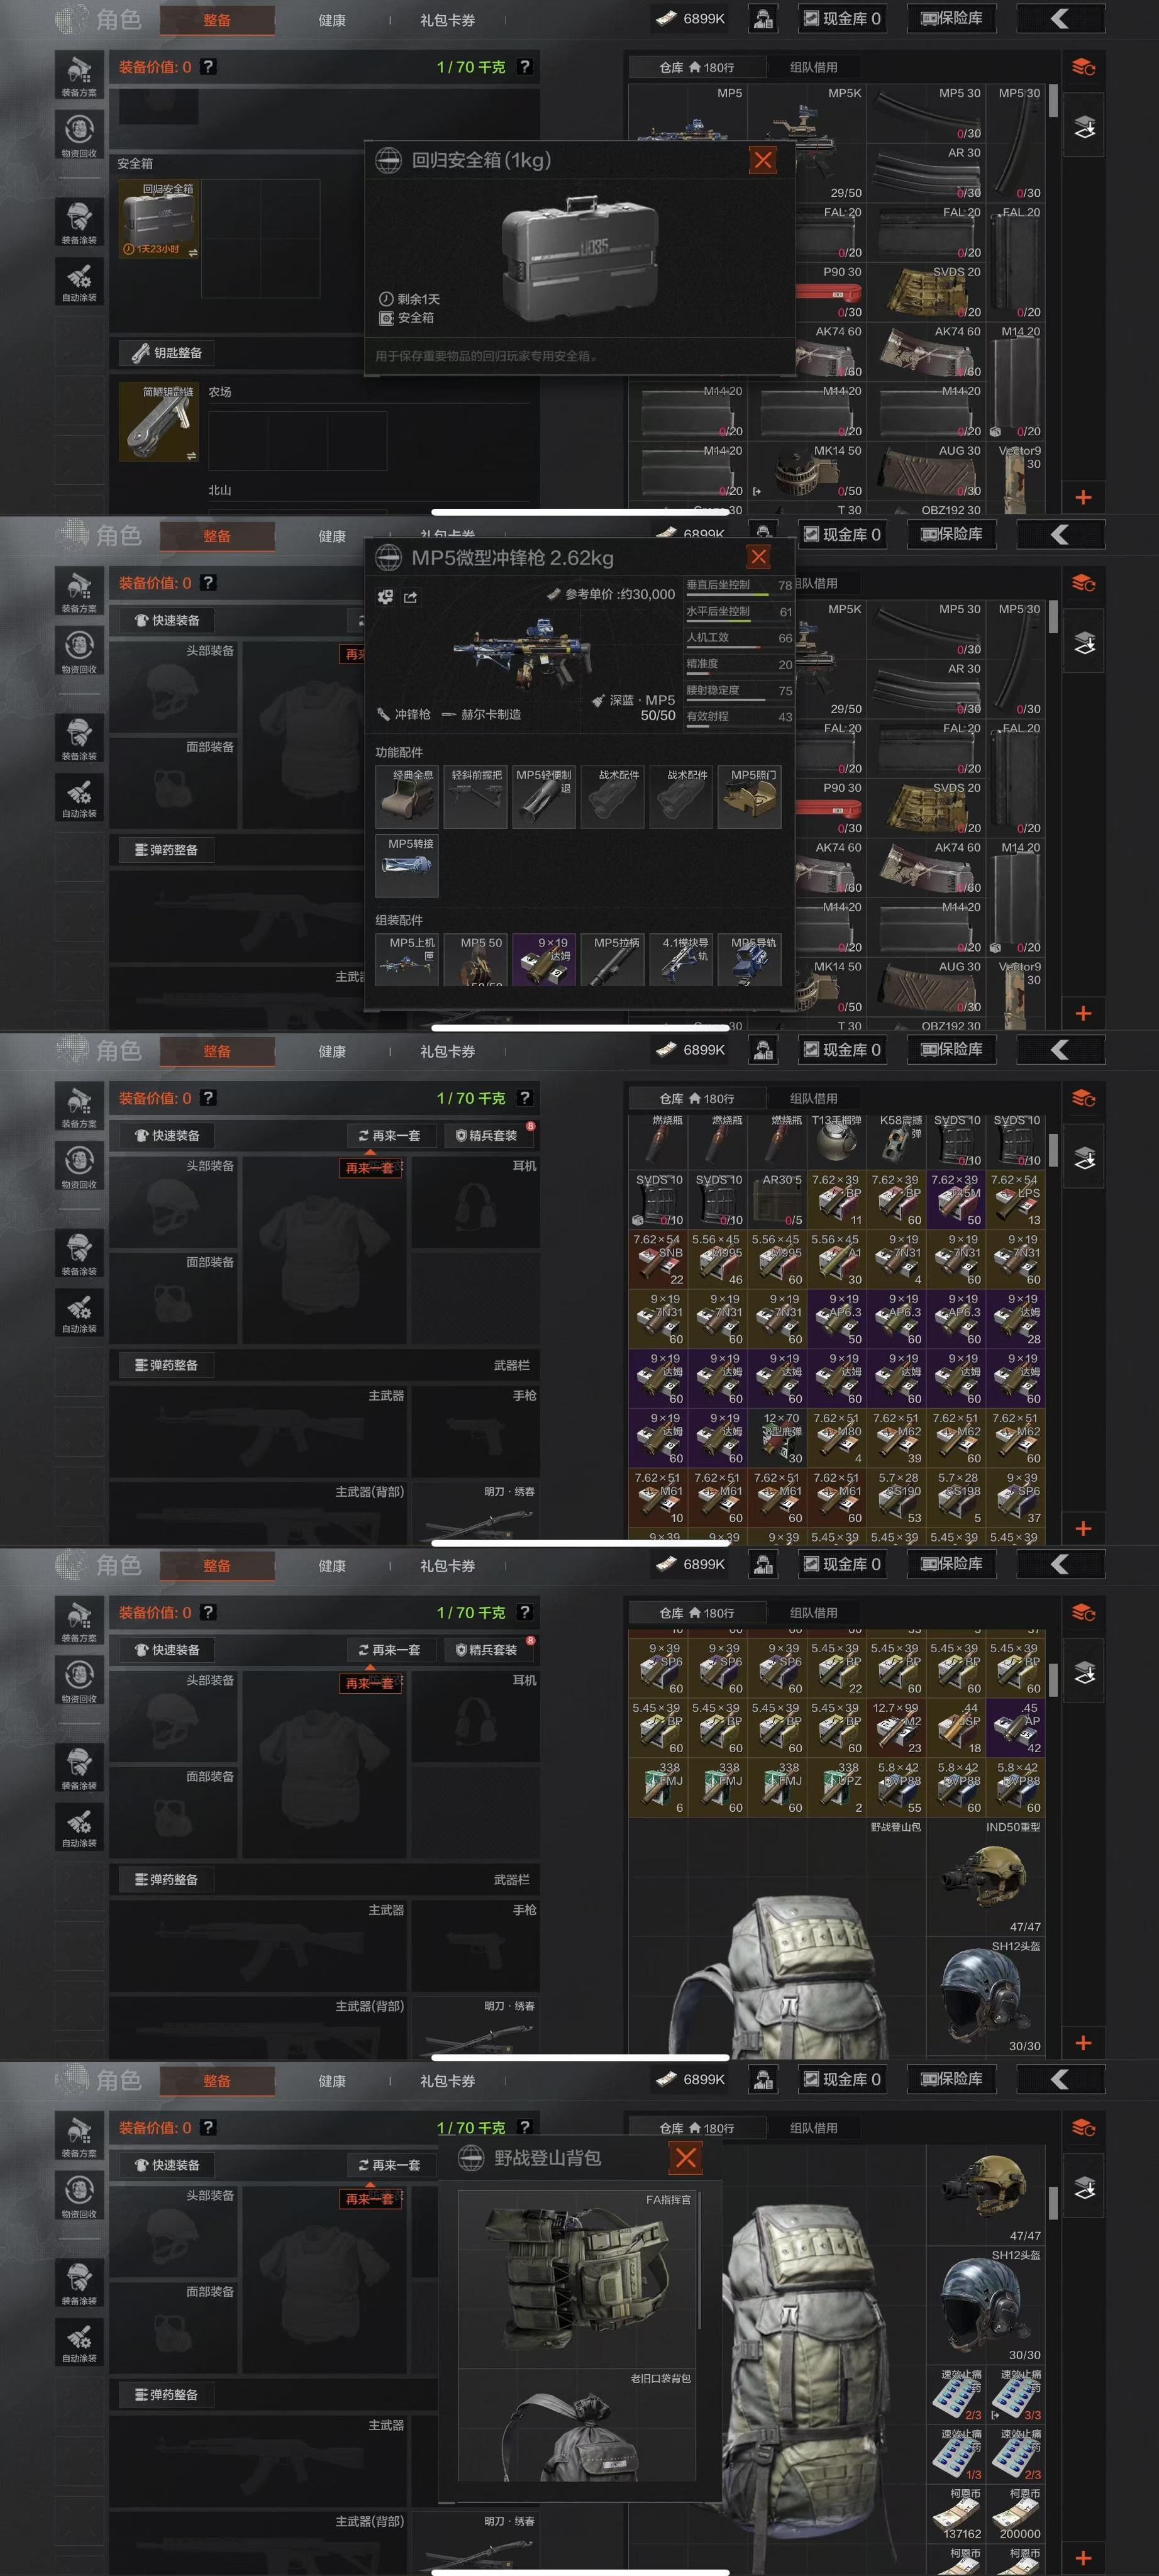Select the MP5转接 adapter part
The height and width of the screenshot is (2576, 1159).
click(407, 866)
